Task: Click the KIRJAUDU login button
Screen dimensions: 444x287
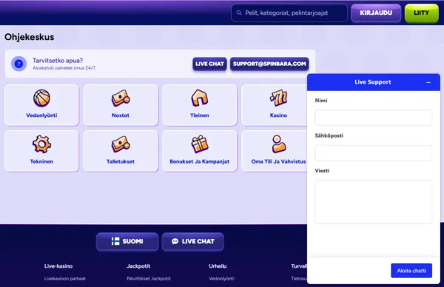Action: click(376, 13)
